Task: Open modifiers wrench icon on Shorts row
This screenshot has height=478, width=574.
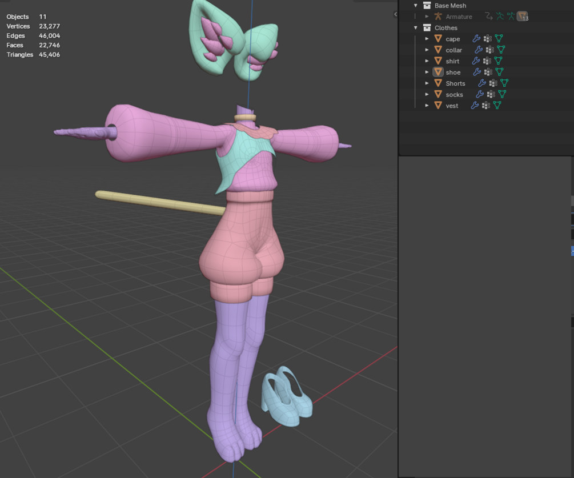Action: click(x=482, y=83)
